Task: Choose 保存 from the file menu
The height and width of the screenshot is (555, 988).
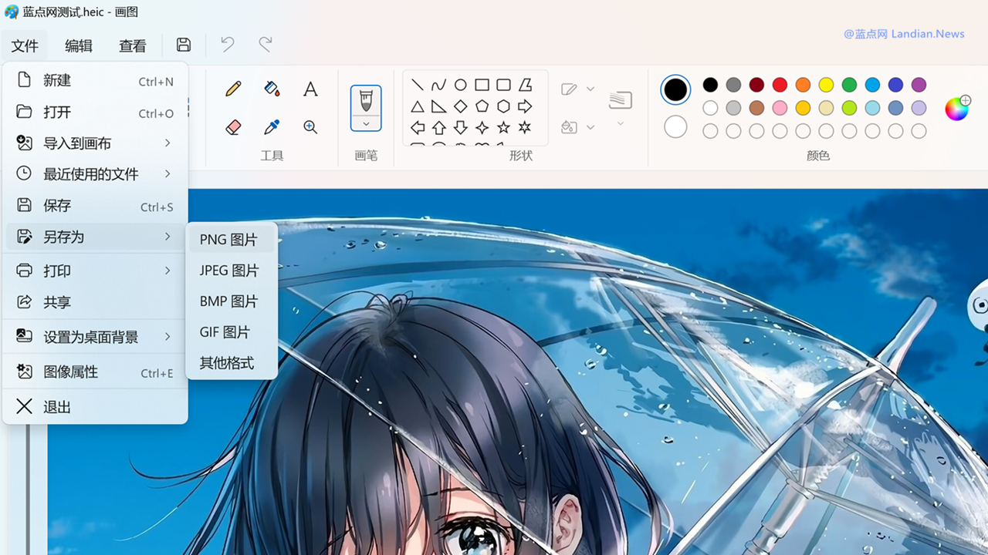Action: click(x=95, y=206)
